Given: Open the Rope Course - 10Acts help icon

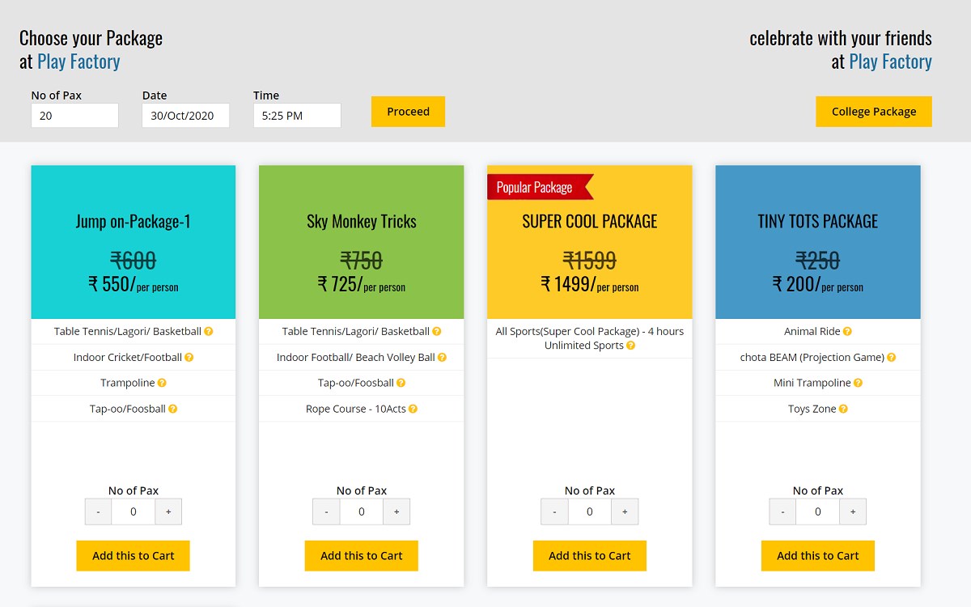Looking at the screenshot, I should (413, 409).
